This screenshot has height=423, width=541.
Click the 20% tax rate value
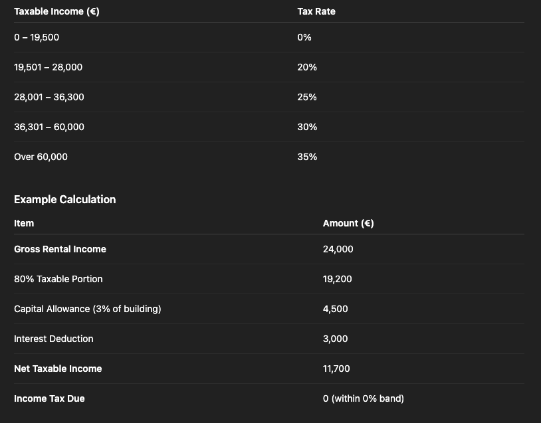(x=307, y=67)
